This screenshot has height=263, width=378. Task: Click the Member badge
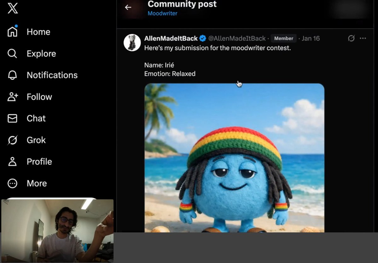pos(283,38)
